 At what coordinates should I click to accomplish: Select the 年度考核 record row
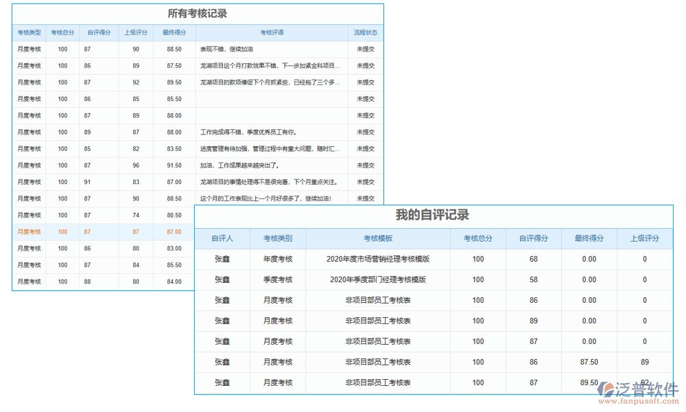tap(277, 259)
